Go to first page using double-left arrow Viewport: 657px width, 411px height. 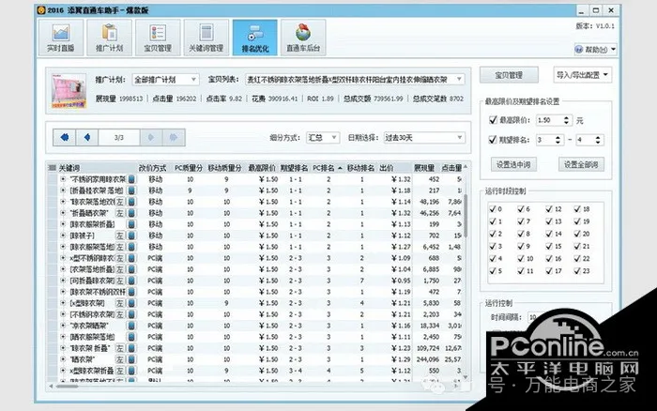coord(65,137)
